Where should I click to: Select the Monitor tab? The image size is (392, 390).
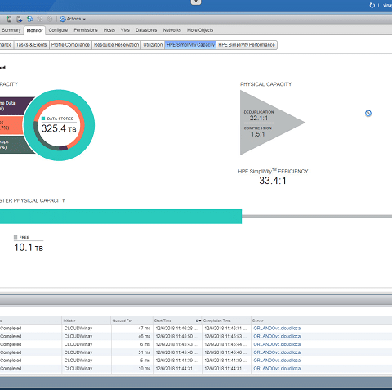click(34, 30)
